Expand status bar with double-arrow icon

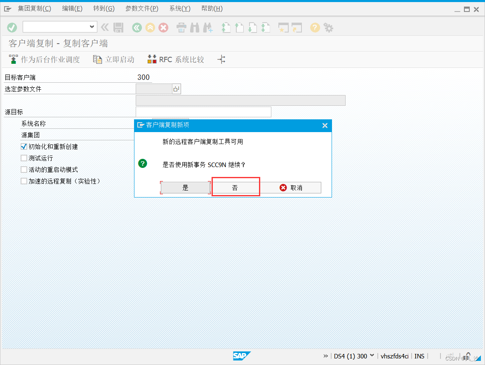[x=325, y=356]
